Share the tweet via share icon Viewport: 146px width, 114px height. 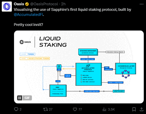point(141,109)
